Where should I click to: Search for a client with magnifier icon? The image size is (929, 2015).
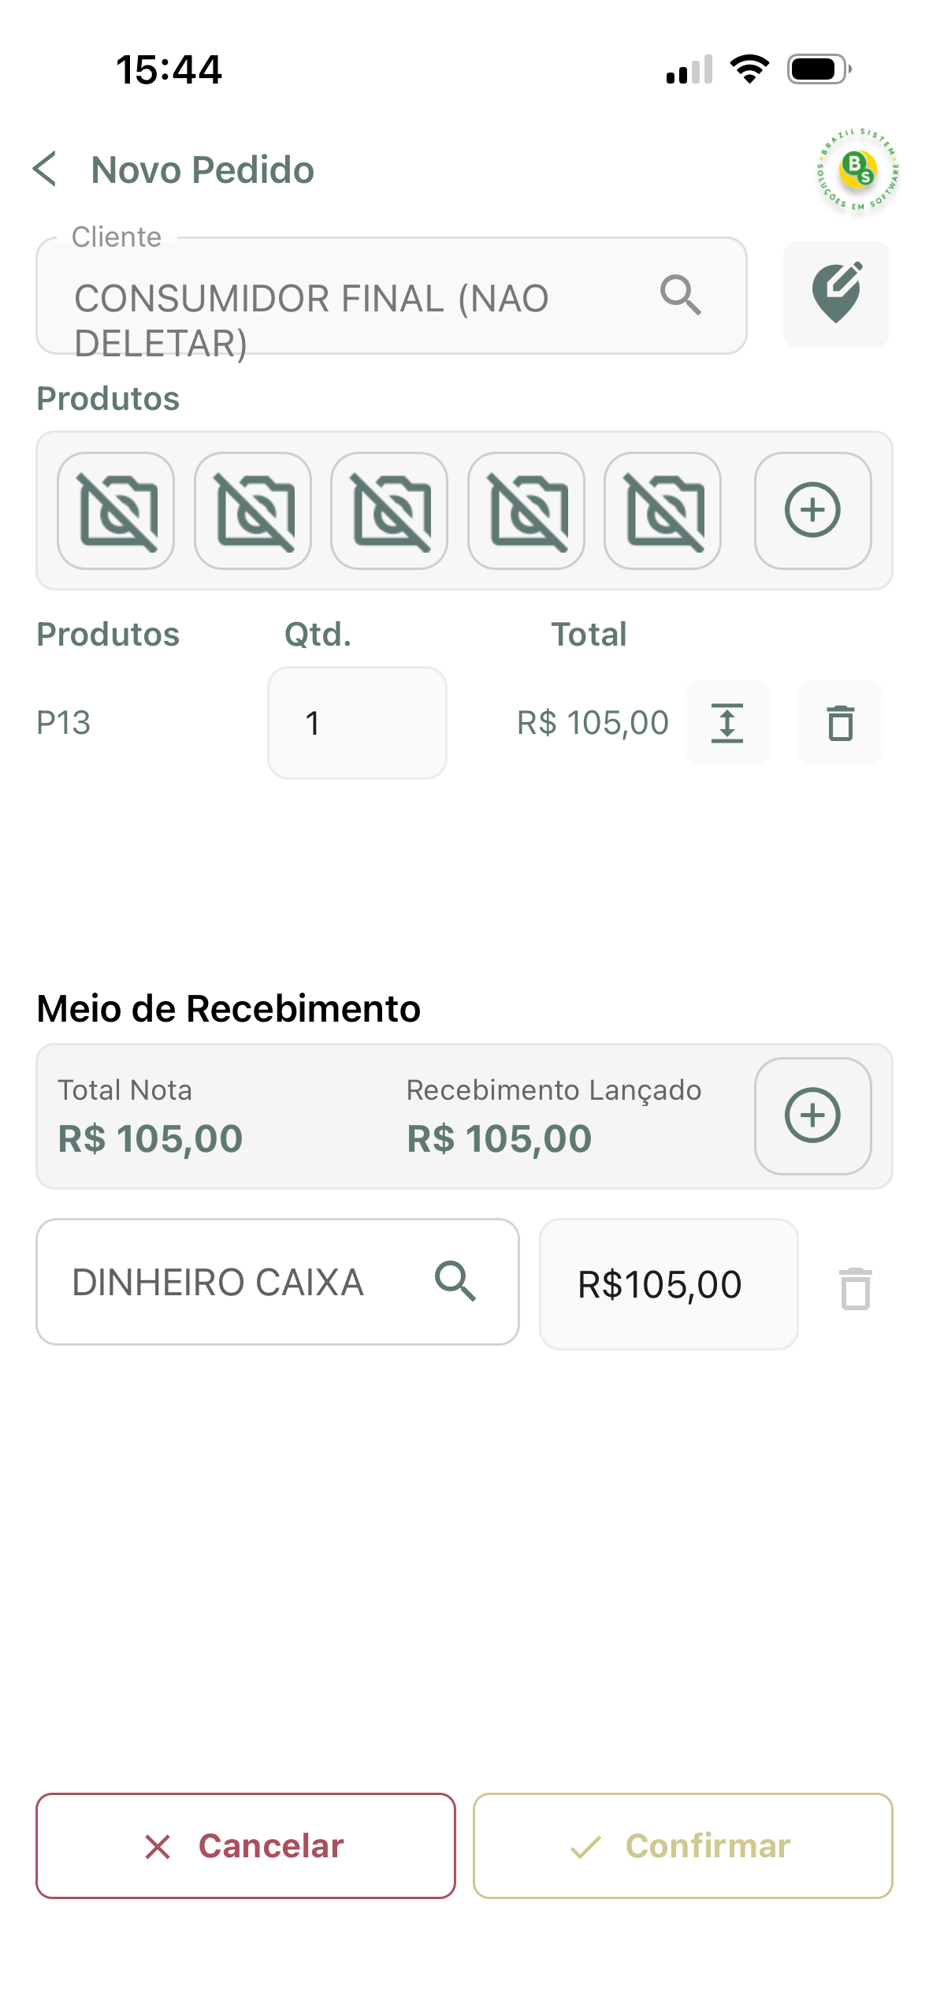(680, 296)
